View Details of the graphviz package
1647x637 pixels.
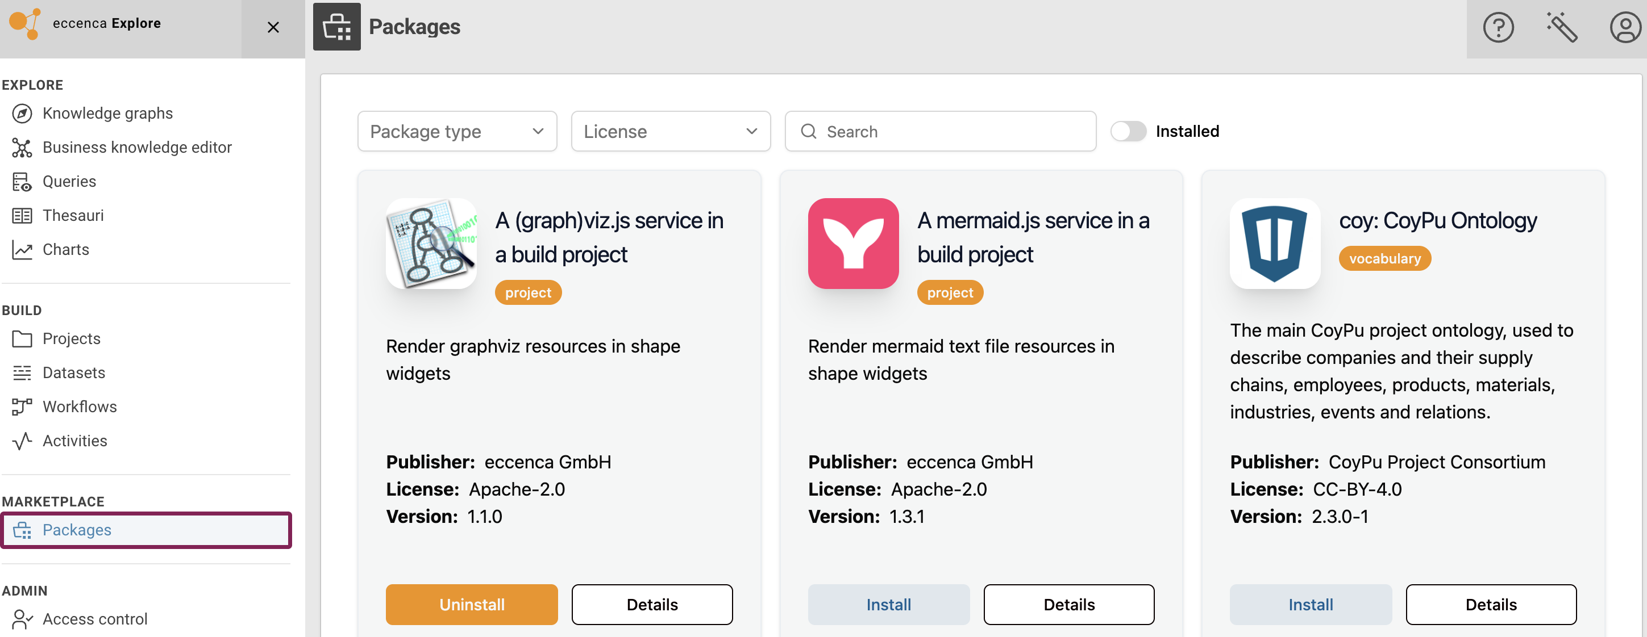pos(652,605)
